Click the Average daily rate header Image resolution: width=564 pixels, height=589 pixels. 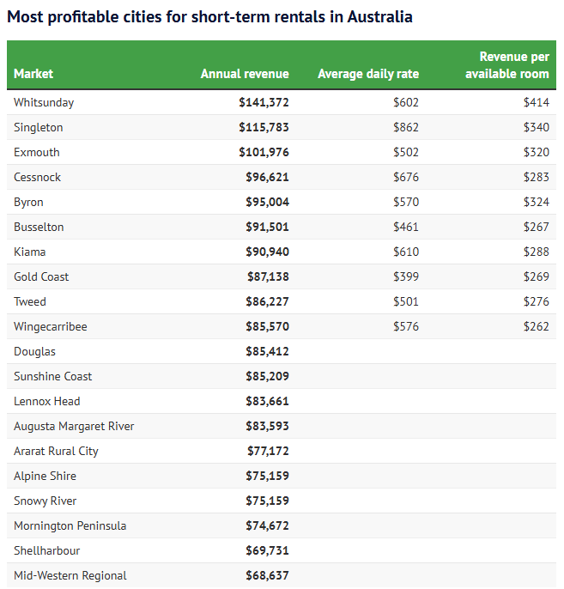368,74
